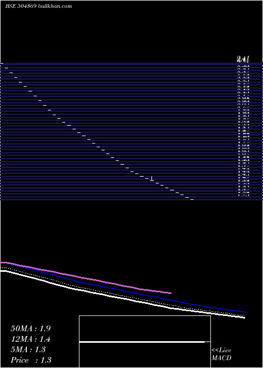Click the white MACD line inside the box
Image resolution: width=263 pixels, height=368 pixels.
coord(142,342)
